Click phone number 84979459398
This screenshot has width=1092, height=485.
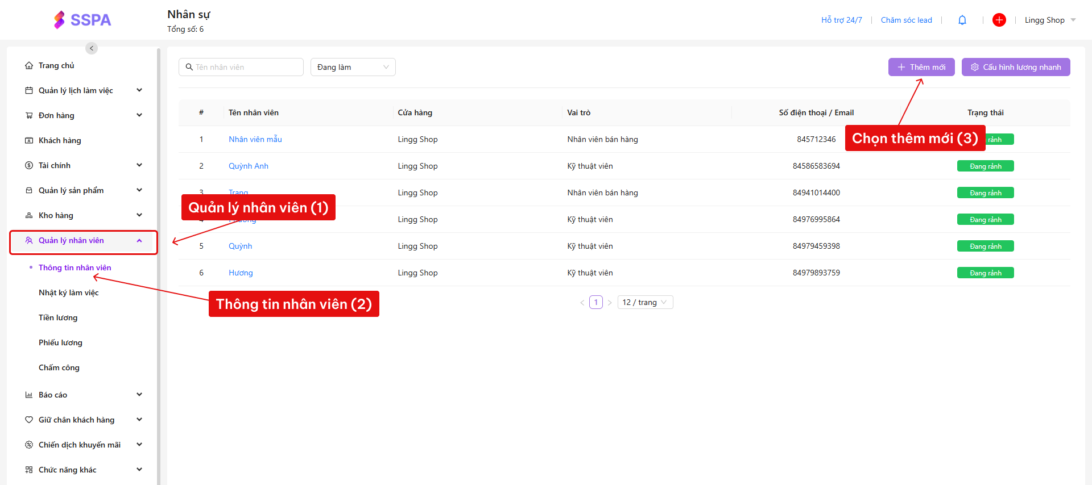pyautogui.click(x=816, y=246)
